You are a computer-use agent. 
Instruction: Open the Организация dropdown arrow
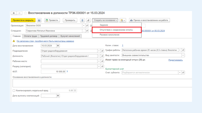84,26
